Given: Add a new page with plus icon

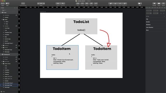Looking at the screenshot, I should [15, 8].
